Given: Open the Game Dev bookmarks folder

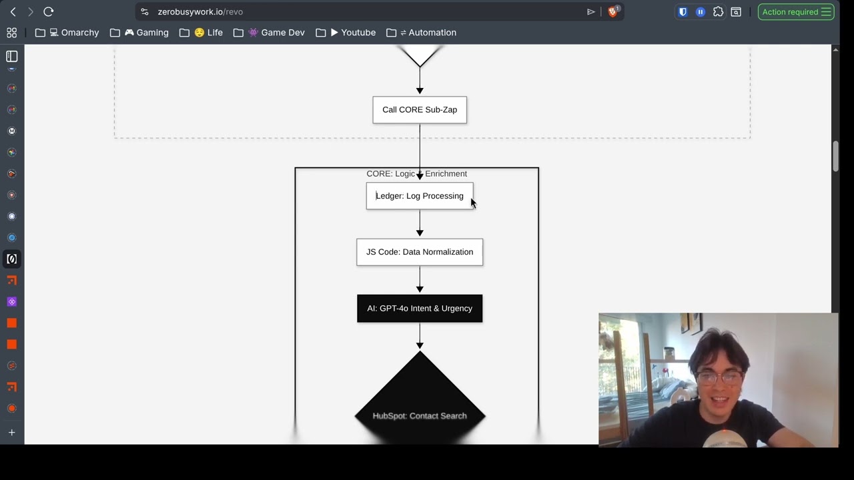Looking at the screenshot, I should coord(269,33).
